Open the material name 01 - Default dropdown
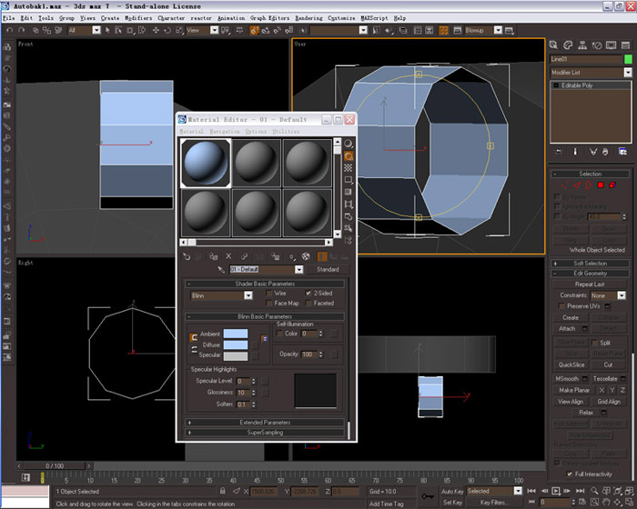Image resolution: width=637 pixels, height=509 pixels. click(x=299, y=270)
